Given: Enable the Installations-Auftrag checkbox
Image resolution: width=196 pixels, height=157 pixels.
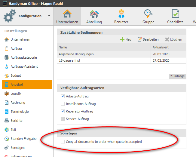Looking at the screenshot, I should point(63,104).
